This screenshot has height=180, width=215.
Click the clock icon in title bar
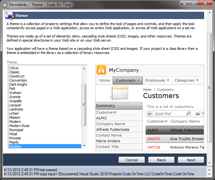[5, 5]
